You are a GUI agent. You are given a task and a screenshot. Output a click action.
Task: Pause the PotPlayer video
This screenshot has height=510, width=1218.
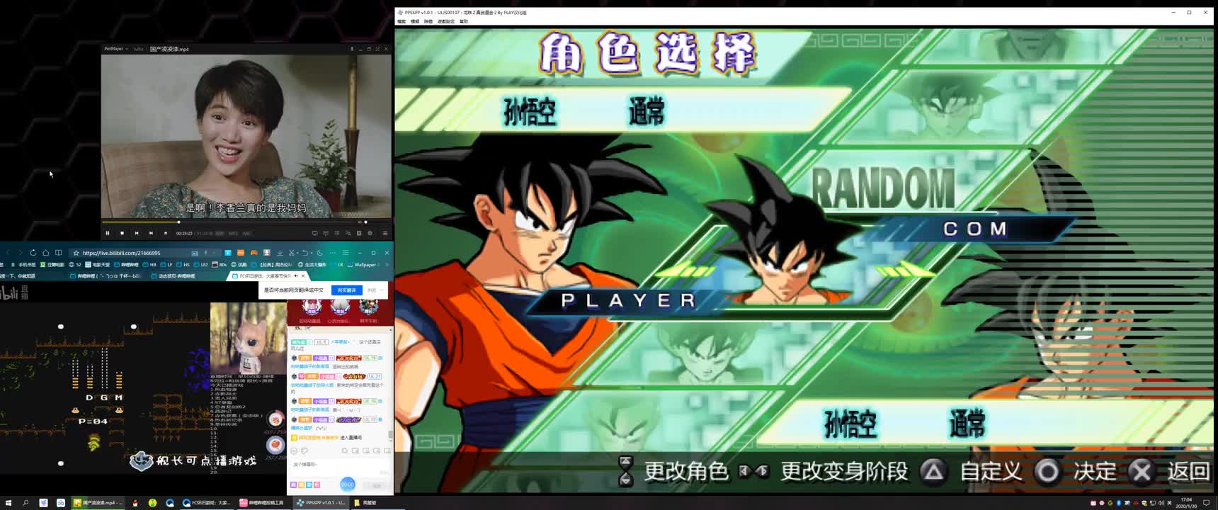tap(108, 233)
